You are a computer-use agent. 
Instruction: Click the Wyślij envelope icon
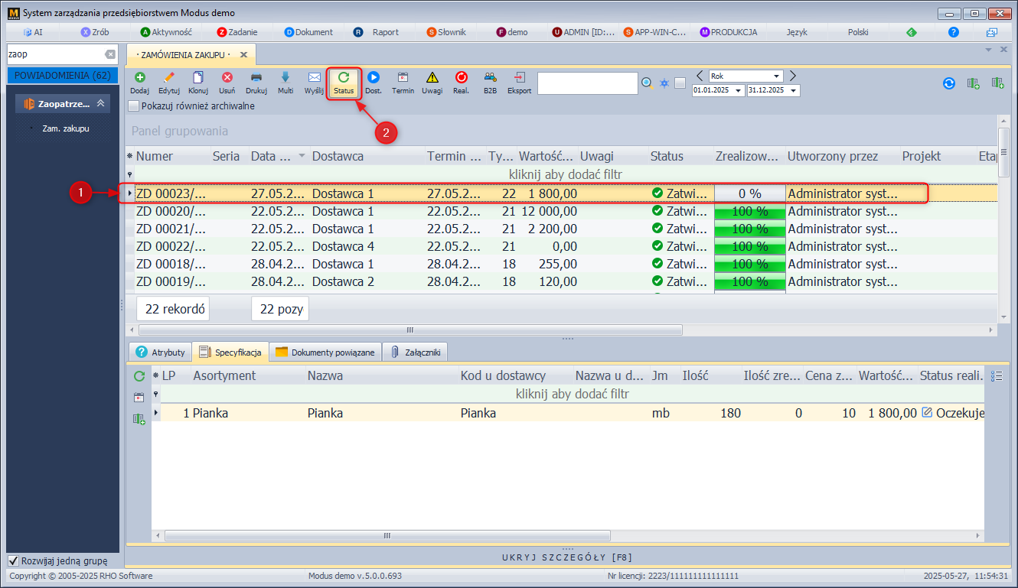click(314, 78)
